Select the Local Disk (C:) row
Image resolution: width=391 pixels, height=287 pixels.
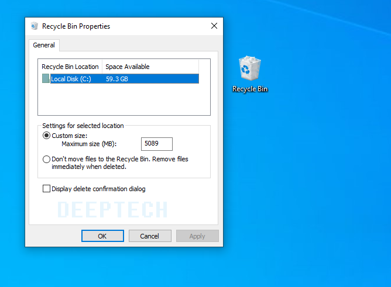[121, 79]
